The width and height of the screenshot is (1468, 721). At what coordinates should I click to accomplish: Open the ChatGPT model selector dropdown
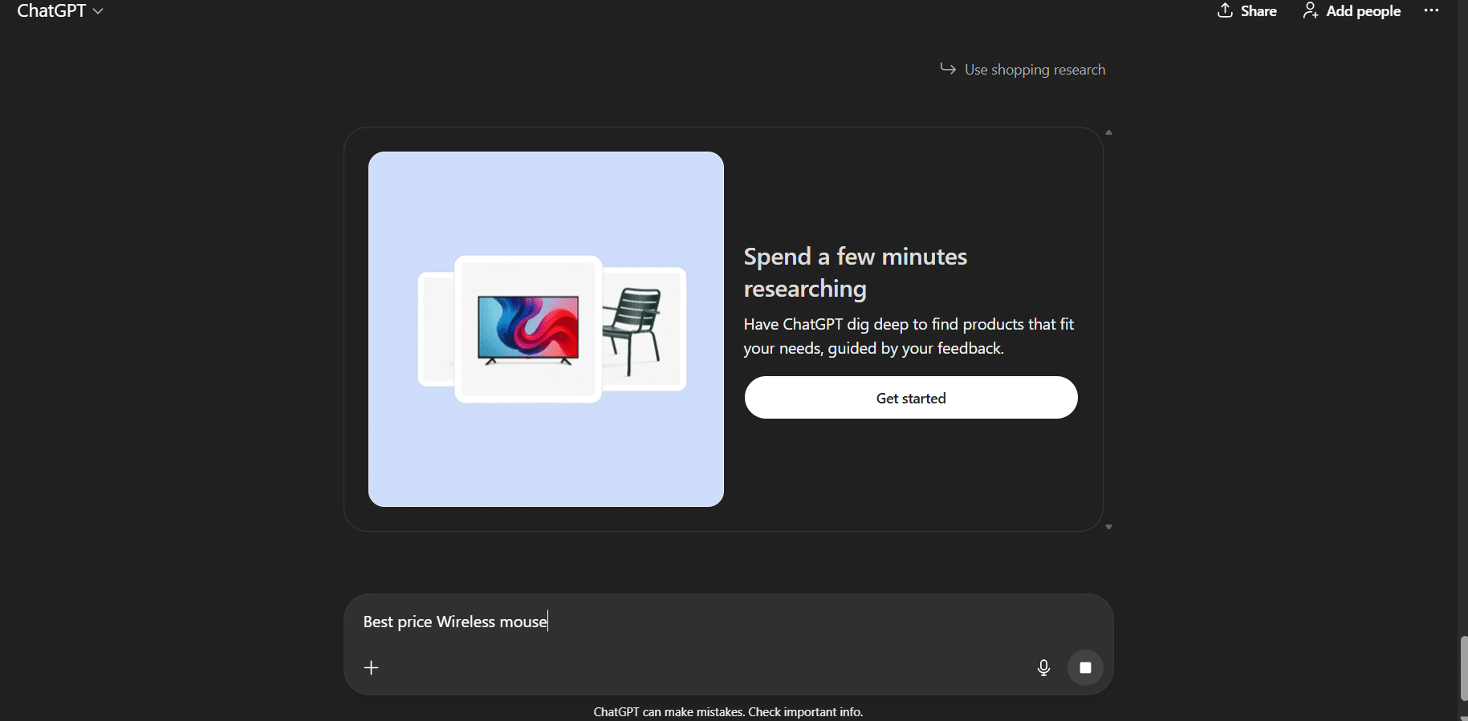tap(60, 11)
